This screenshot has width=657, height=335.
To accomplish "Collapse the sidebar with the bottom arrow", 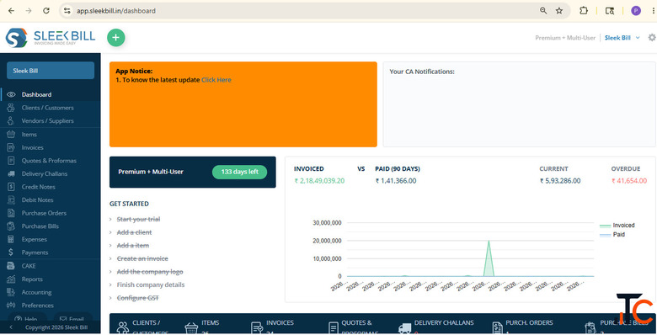I will (11, 327).
